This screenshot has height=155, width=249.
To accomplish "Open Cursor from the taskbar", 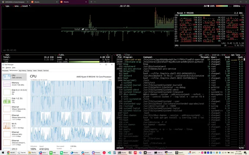I will [x=148, y=152].
